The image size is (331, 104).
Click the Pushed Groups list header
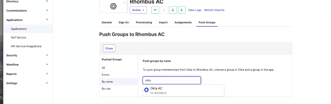(112, 59)
